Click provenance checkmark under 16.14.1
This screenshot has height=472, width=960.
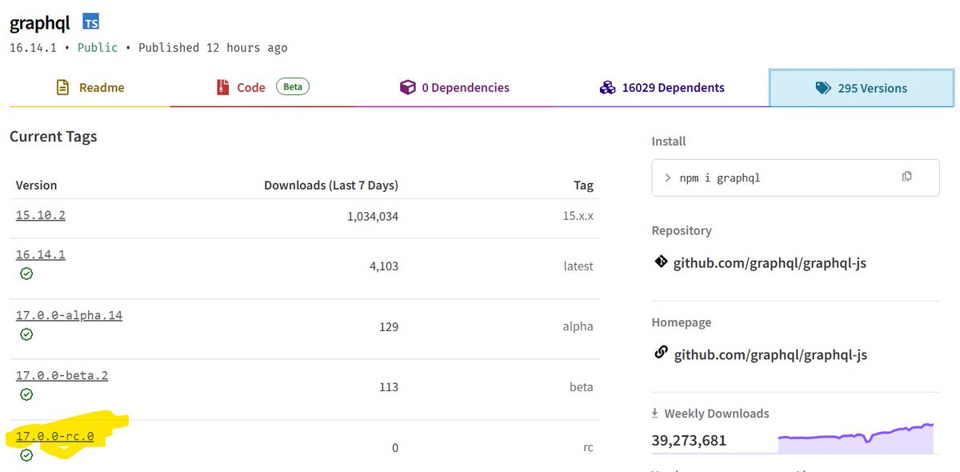tap(26, 274)
